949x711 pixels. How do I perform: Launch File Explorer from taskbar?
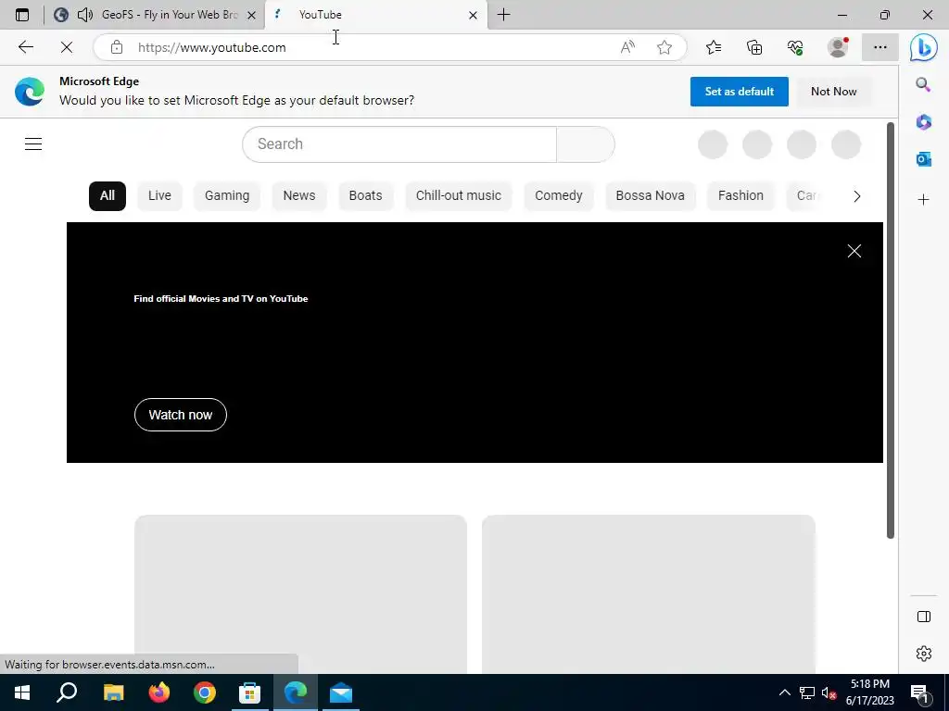pos(113,692)
